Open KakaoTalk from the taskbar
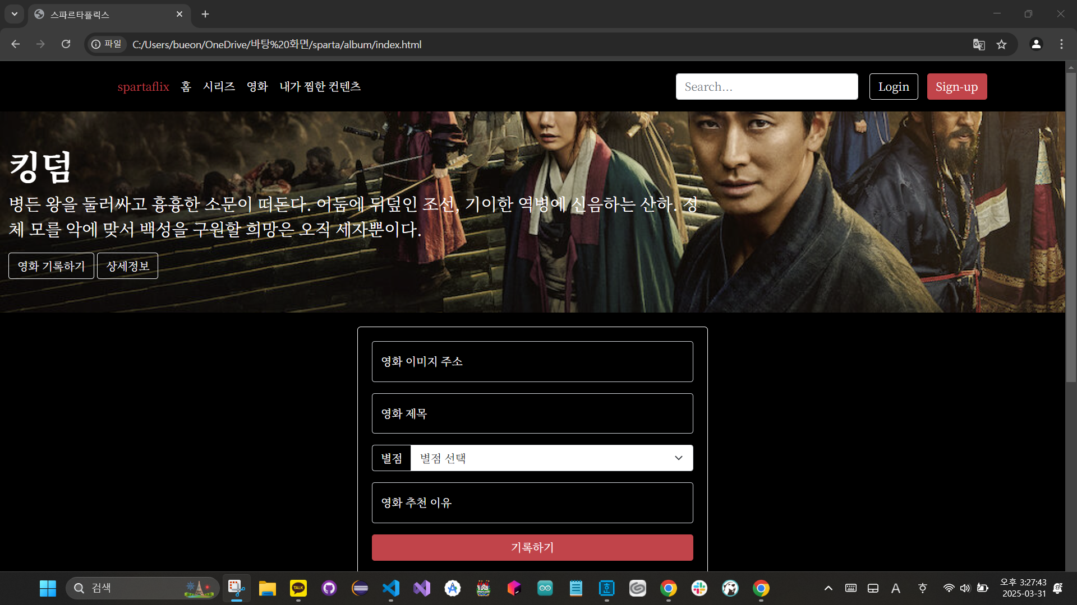 (x=298, y=588)
